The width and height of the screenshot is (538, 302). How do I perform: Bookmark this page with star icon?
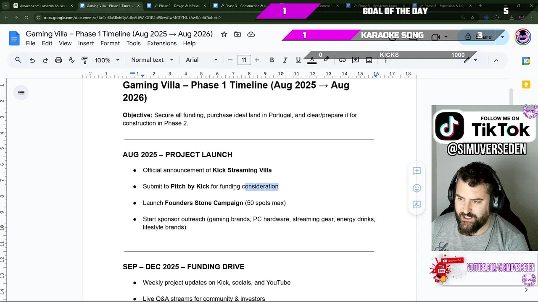coord(472,18)
